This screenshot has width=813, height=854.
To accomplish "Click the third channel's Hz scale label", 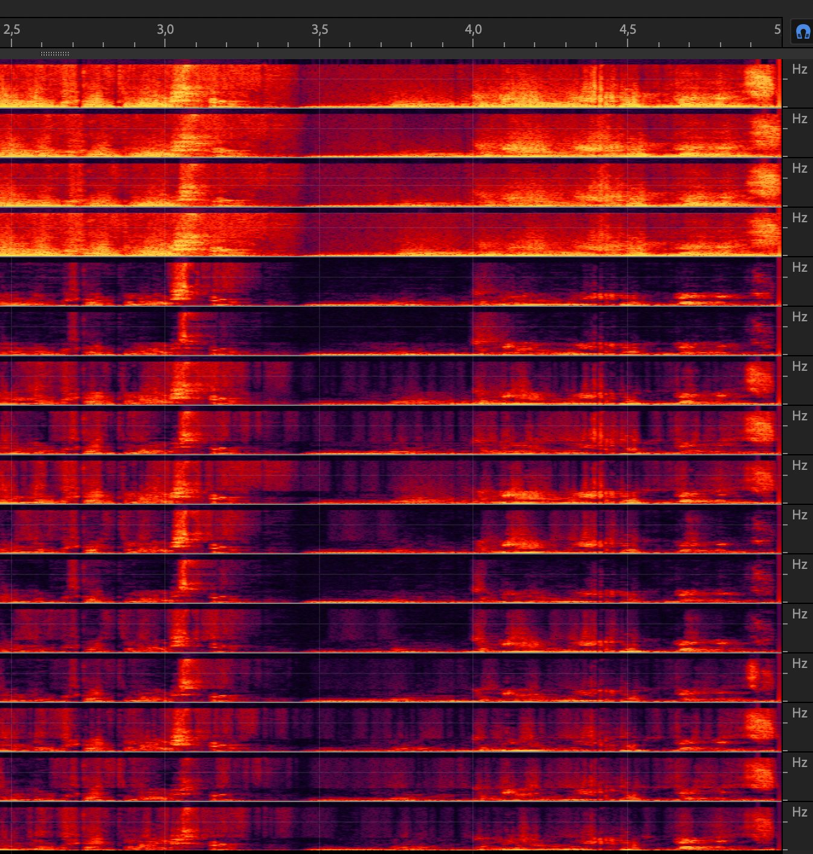I will [799, 169].
